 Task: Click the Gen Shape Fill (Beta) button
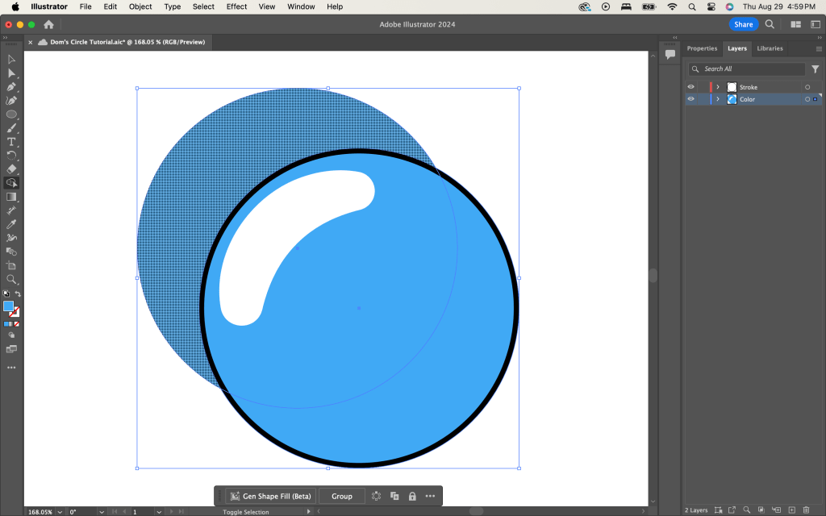tap(269, 496)
